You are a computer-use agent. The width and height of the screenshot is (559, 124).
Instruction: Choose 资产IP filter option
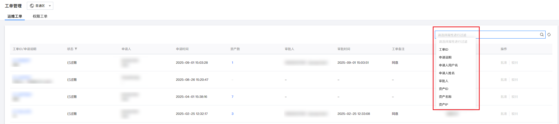pos(444,105)
